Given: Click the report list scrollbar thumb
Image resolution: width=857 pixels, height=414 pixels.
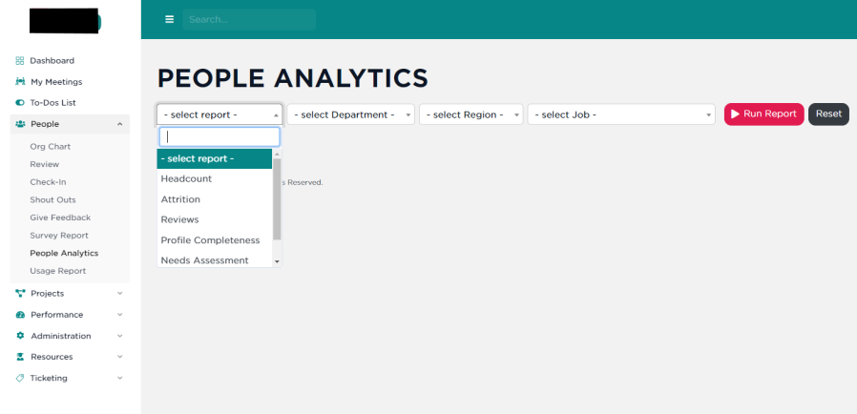Looking at the screenshot, I should click(277, 199).
